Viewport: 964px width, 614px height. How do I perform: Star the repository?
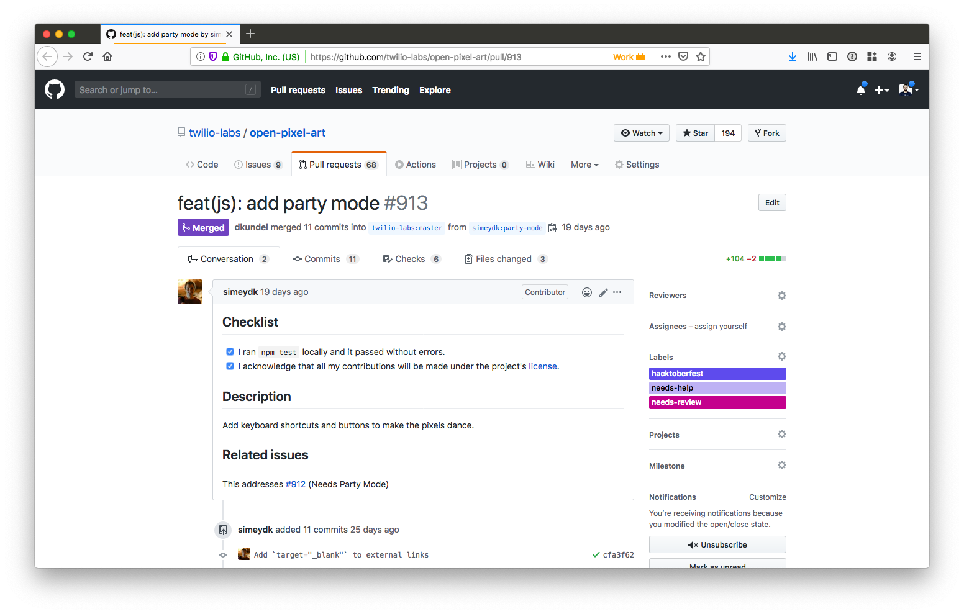(696, 133)
